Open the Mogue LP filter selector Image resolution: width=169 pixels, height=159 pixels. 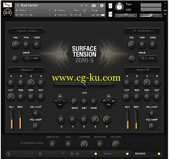pyautogui.click(x=26, y=70)
